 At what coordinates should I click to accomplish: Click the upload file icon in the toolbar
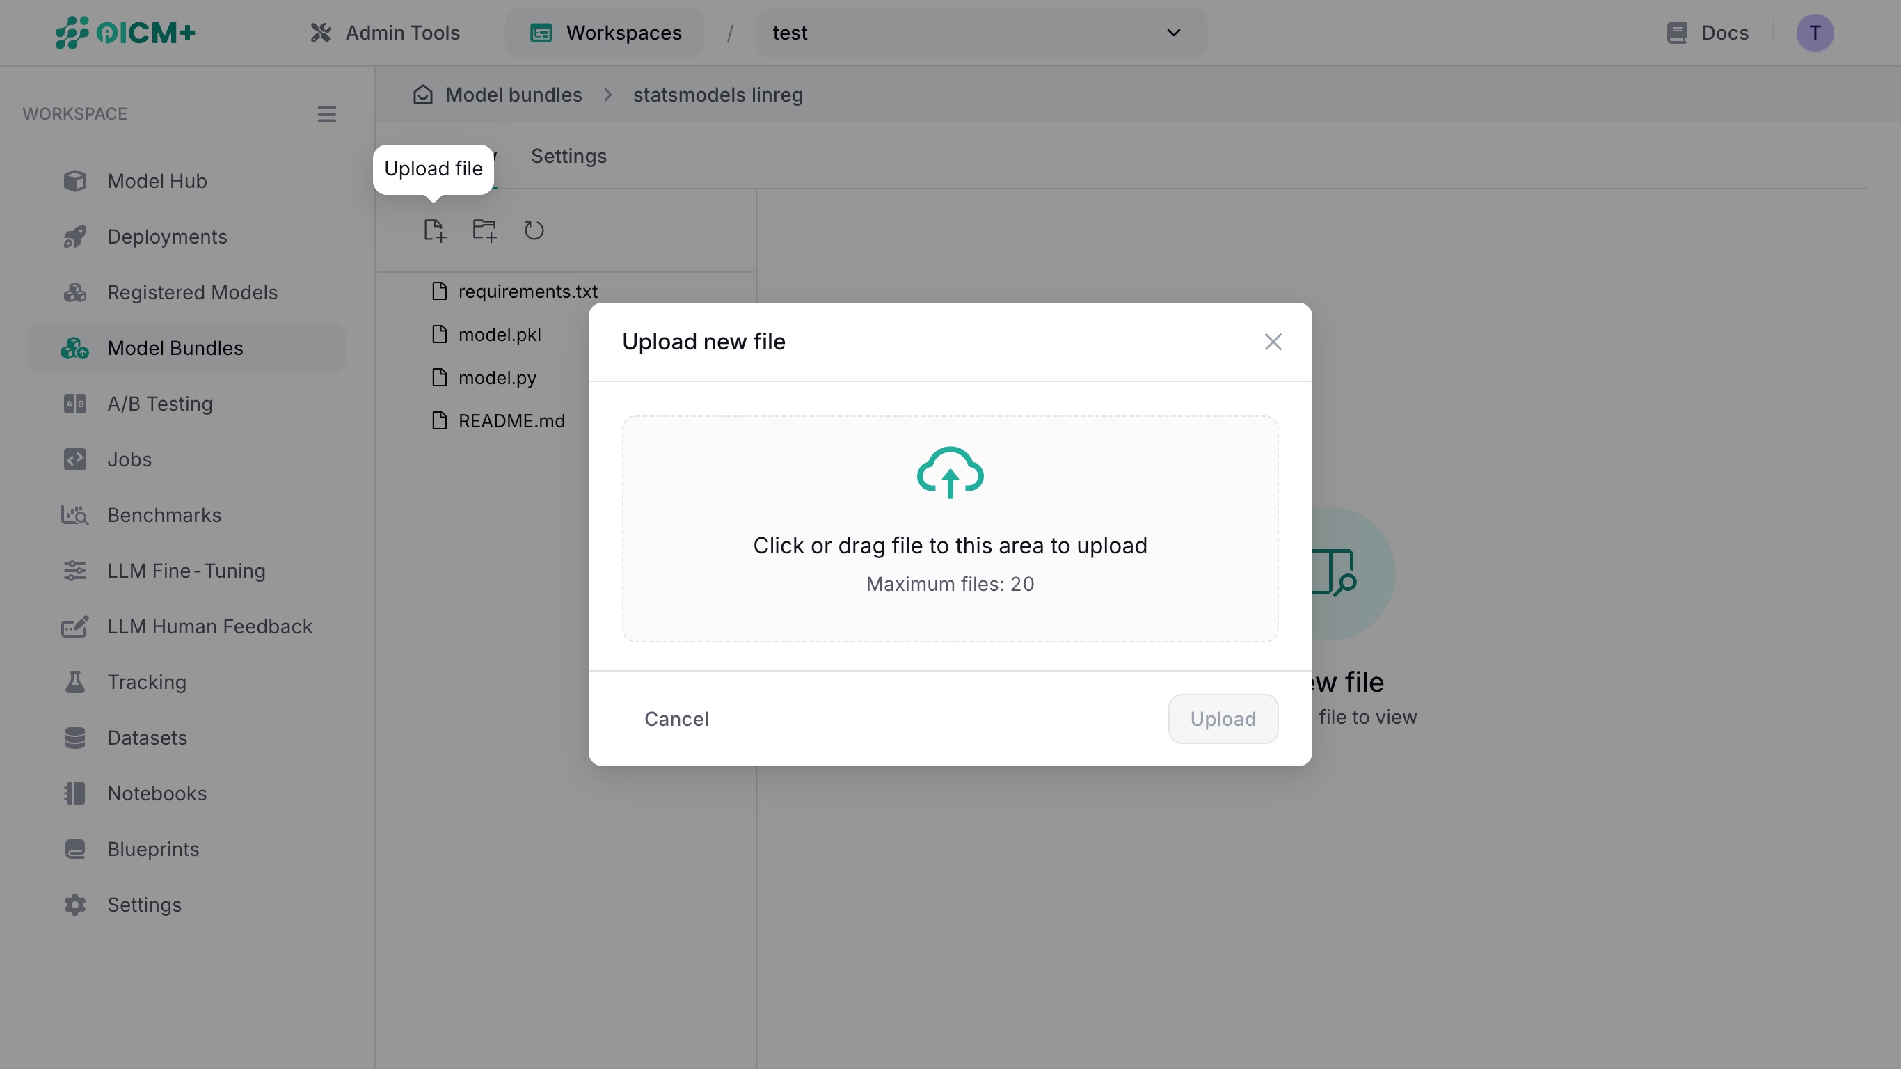tap(434, 230)
